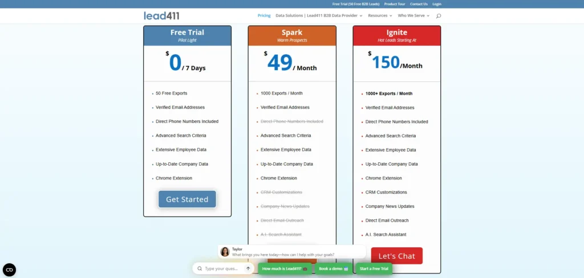Open the search magnifier icon in navbar
Image resolution: width=584 pixels, height=278 pixels.
pyautogui.click(x=439, y=15)
